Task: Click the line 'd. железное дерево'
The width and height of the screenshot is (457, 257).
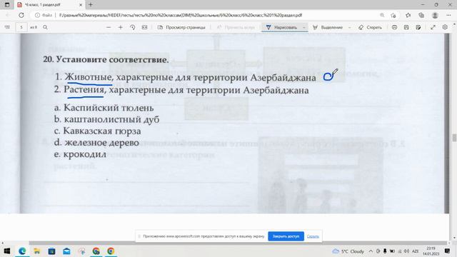Action: [x=96, y=143]
